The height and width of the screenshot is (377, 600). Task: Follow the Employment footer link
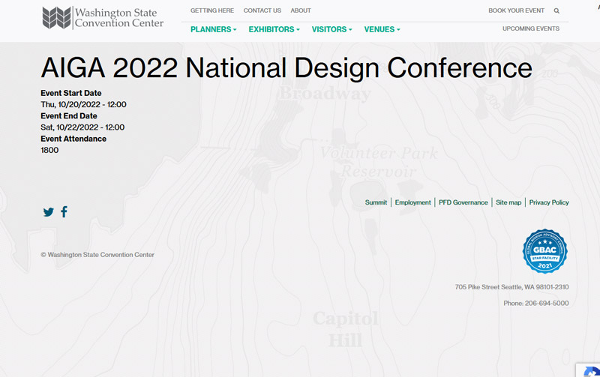pyautogui.click(x=413, y=202)
